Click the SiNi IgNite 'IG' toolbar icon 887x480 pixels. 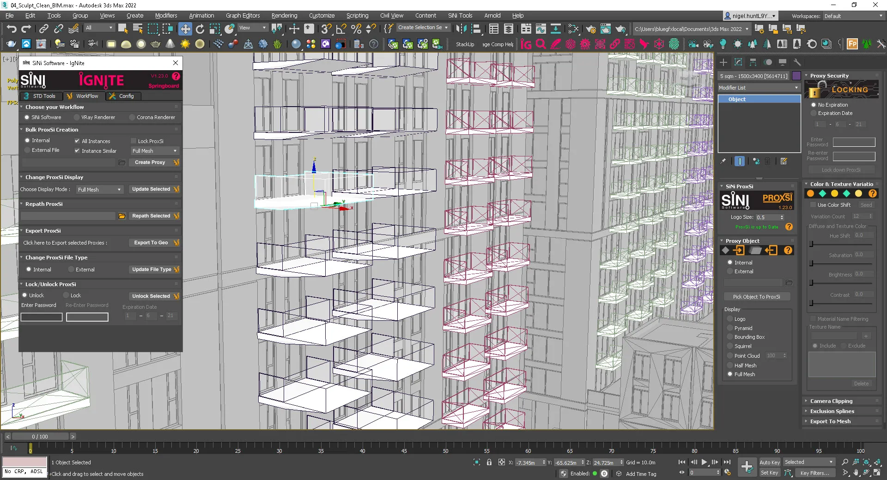click(526, 44)
